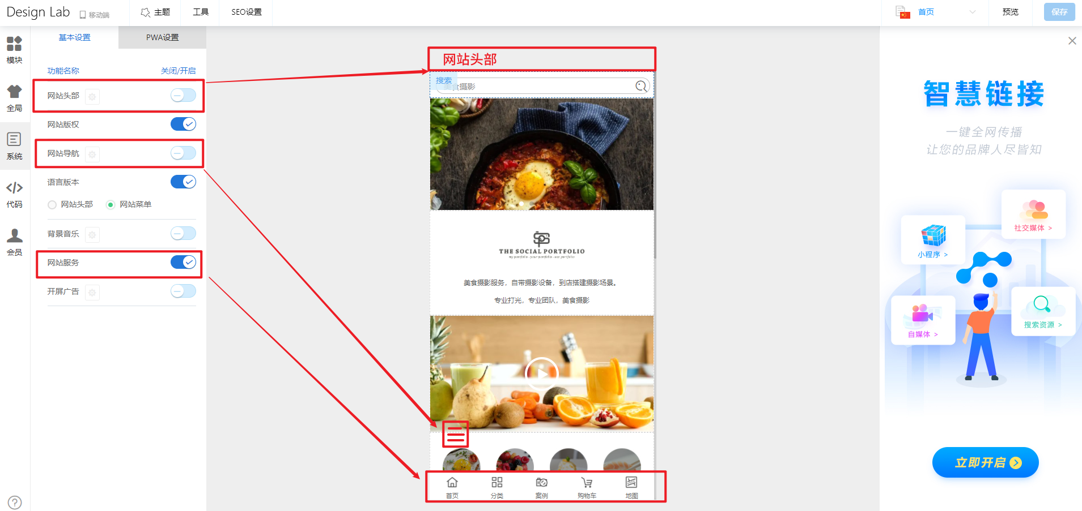1082x511 pixels.
Task: Disable the 网站版权 toggle
Action: (183, 124)
